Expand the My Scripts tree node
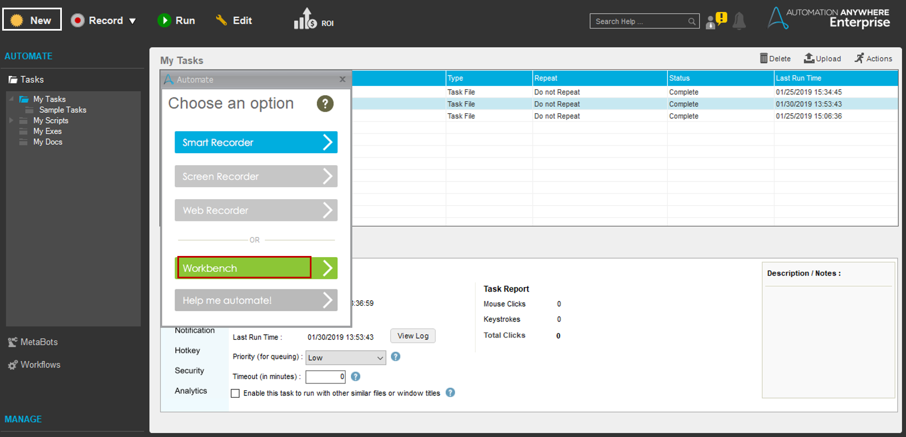Image resolution: width=906 pixels, height=437 pixels. click(x=11, y=120)
